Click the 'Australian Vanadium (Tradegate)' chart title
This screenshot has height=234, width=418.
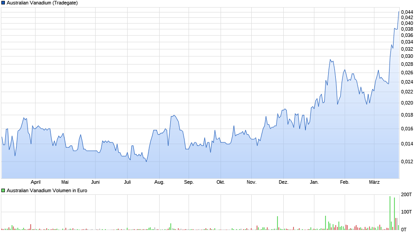[42, 3]
